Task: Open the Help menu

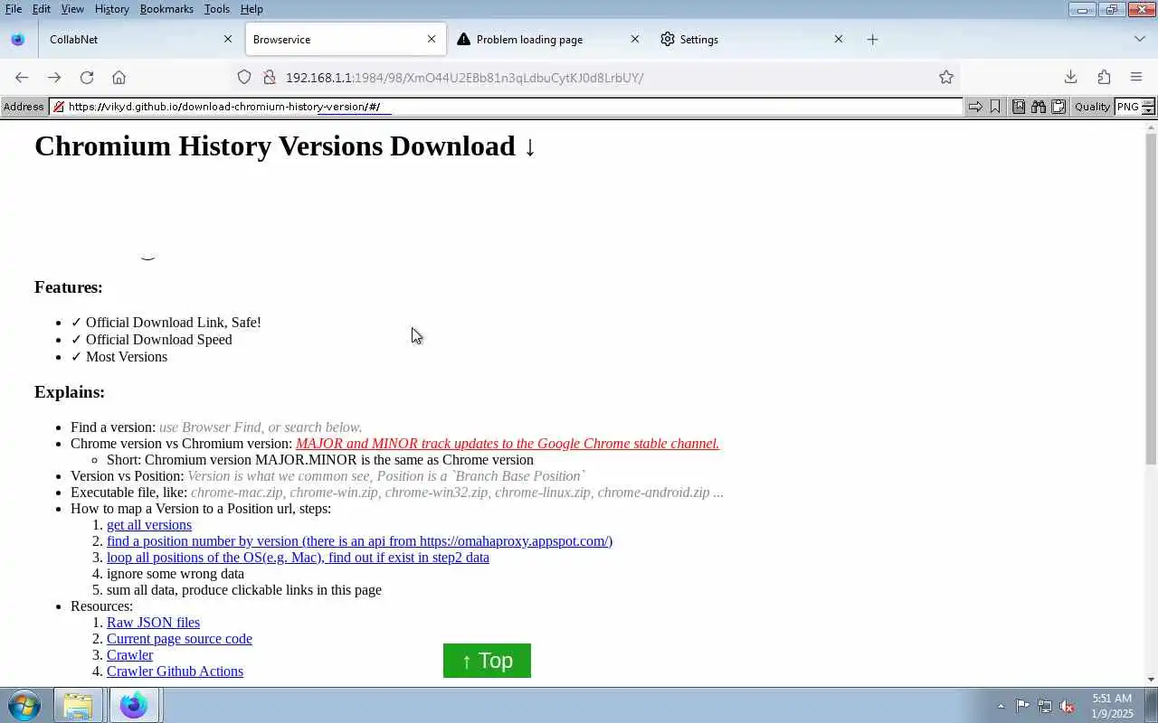Action: pyautogui.click(x=252, y=9)
